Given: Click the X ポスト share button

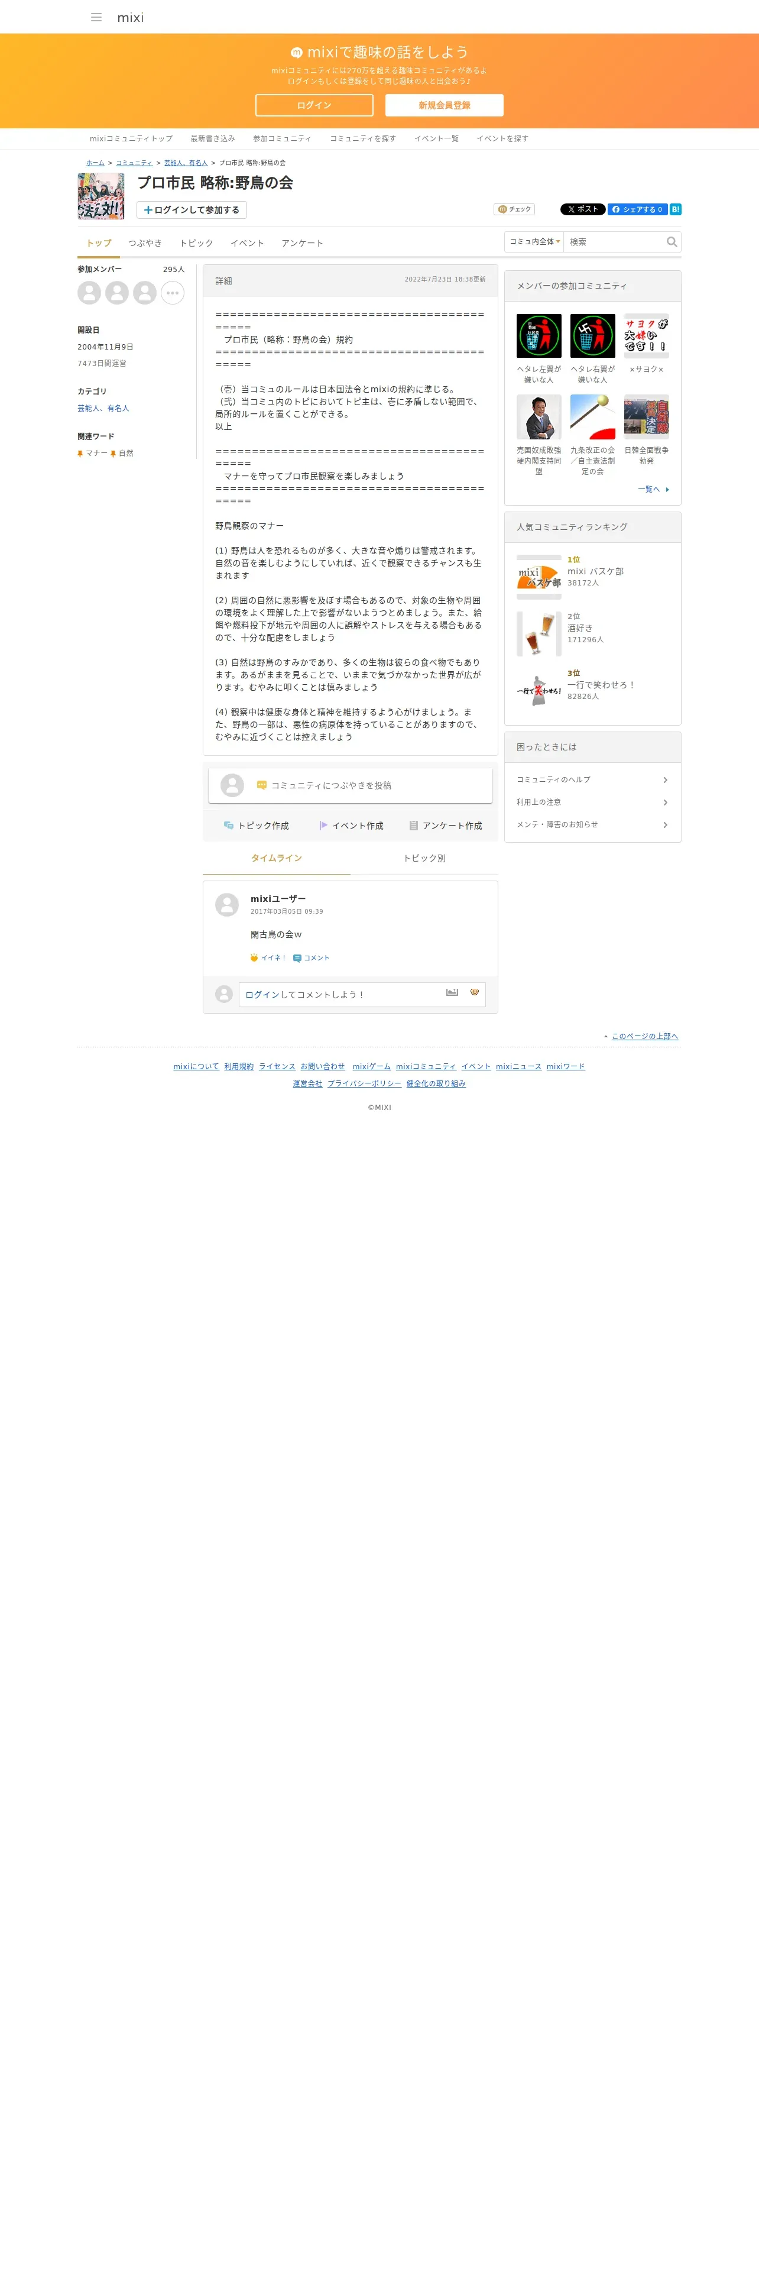Looking at the screenshot, I should pyautogui.click(x=582, y=209).
